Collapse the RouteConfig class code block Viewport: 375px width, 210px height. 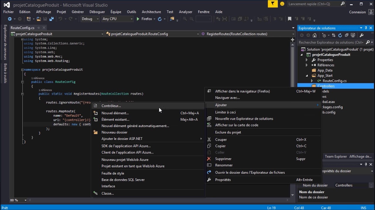coord(22,82)
